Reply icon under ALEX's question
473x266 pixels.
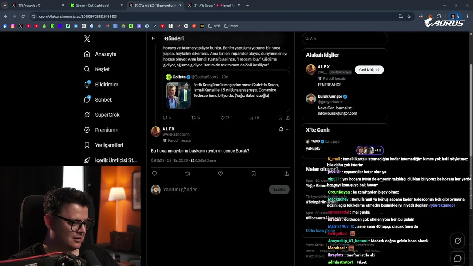[154, 174]
